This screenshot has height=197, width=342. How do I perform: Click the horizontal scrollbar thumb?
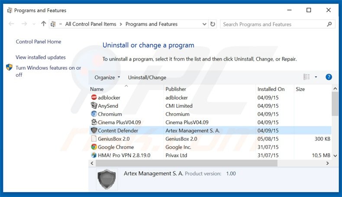(x=187, y=163)
